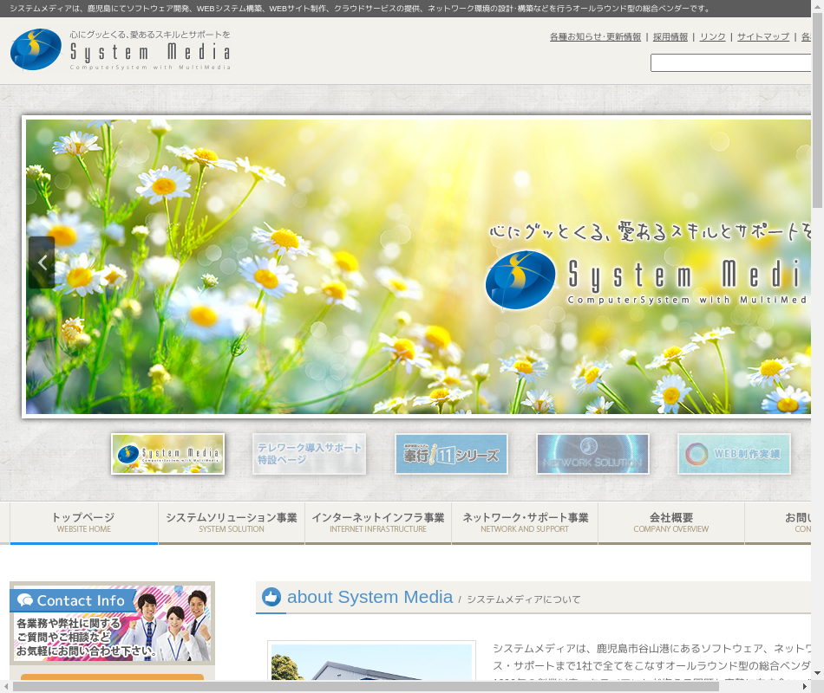Select the テレワーク導入サポート slide thumbnail

309,454
